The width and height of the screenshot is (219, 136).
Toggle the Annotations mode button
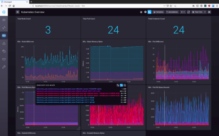click(172, 12)
